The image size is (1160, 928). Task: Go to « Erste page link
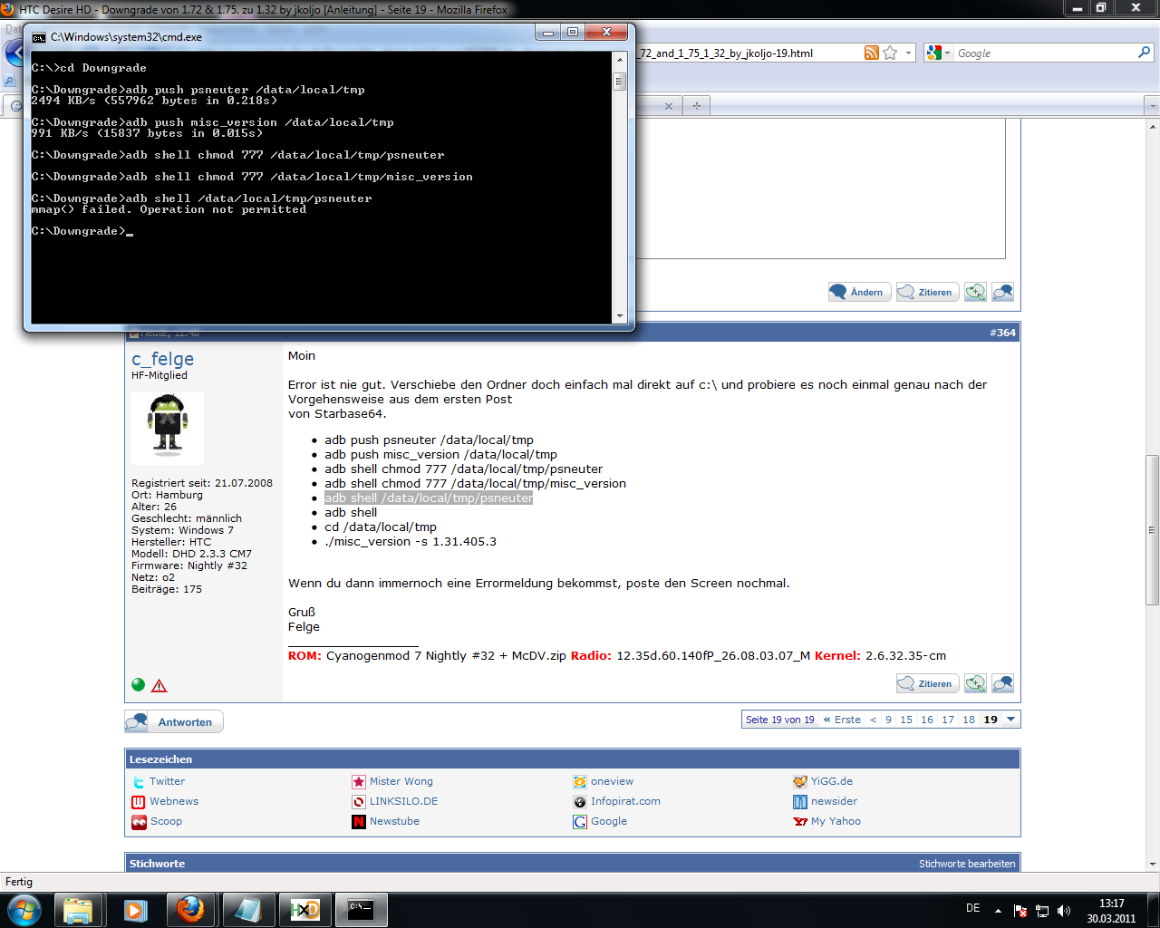click(842, 720)
